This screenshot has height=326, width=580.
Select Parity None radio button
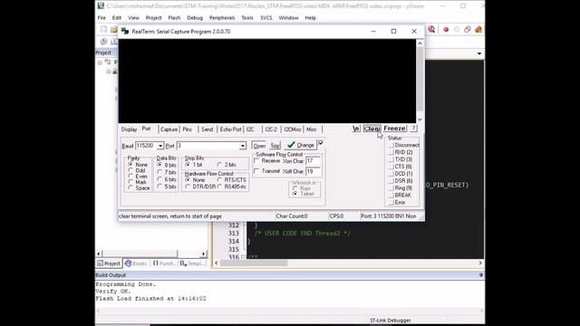[130, 165]
